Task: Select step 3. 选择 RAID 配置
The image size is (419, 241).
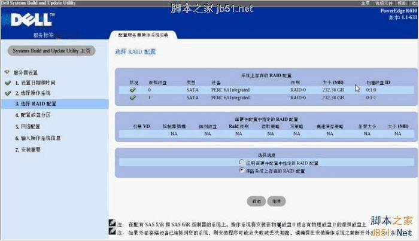Action: [x=55, y=103]
